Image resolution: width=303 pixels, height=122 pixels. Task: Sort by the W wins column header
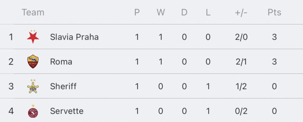pyautogui.click(x=161, y=12)
